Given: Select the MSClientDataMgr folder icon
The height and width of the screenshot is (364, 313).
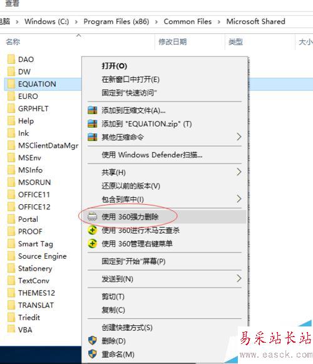Looking at the screenshot, I should click(x=11, y=145).
